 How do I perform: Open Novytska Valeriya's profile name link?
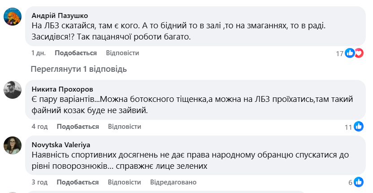pyautogui.click(x=60, y=144)
